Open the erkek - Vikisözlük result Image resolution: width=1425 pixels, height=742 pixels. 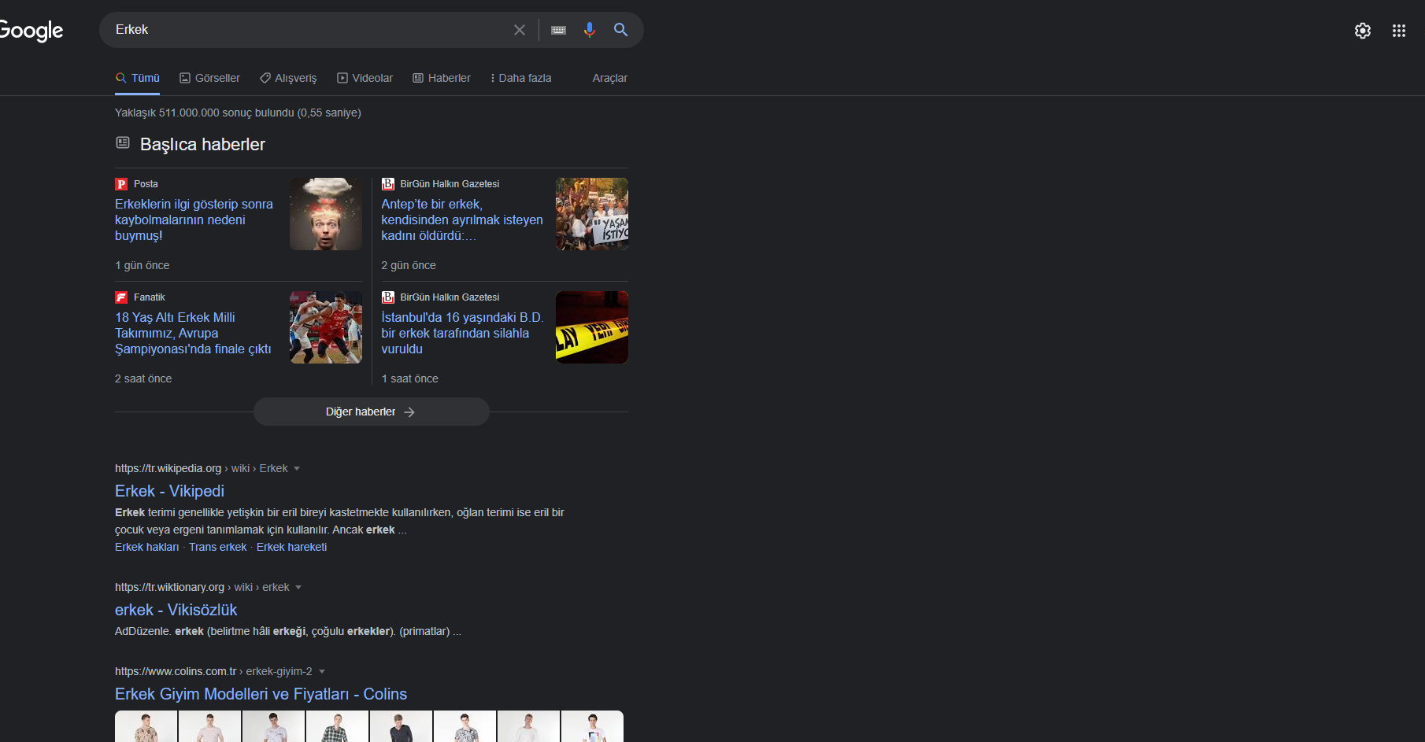click(x=176, y=610)
